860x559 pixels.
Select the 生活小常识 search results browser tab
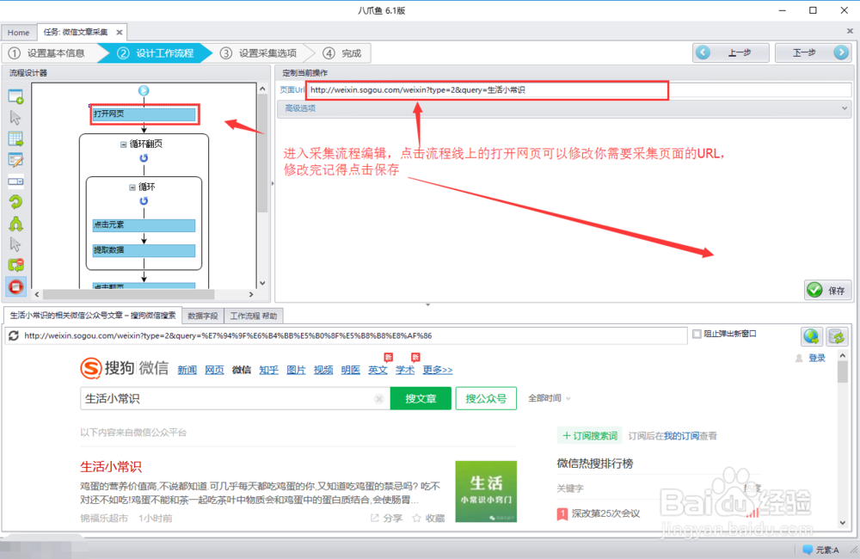coord(93,315)
